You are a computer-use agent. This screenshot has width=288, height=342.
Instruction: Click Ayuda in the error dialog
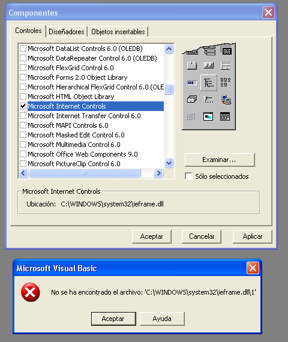[162, 319]
